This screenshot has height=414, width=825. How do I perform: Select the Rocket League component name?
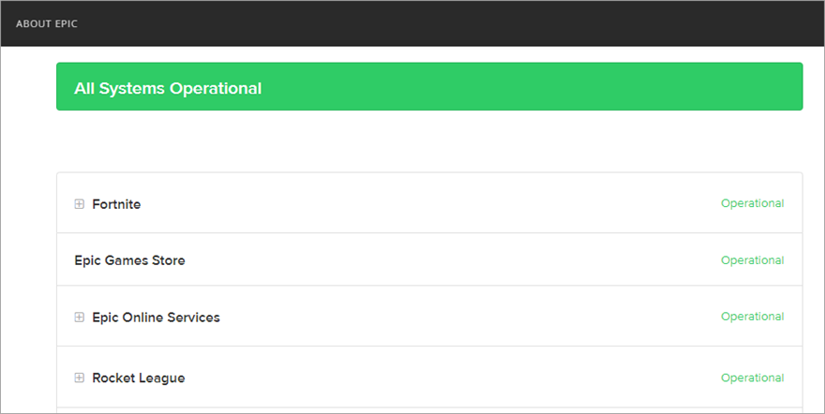[x=138, y=378]
